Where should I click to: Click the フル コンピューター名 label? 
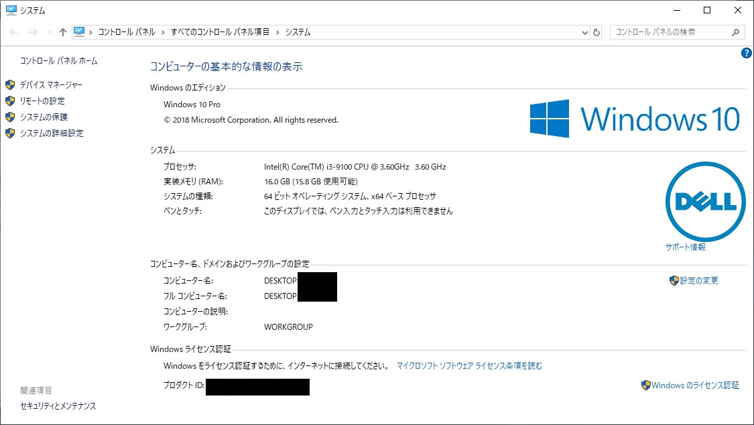tap(195, 296)
